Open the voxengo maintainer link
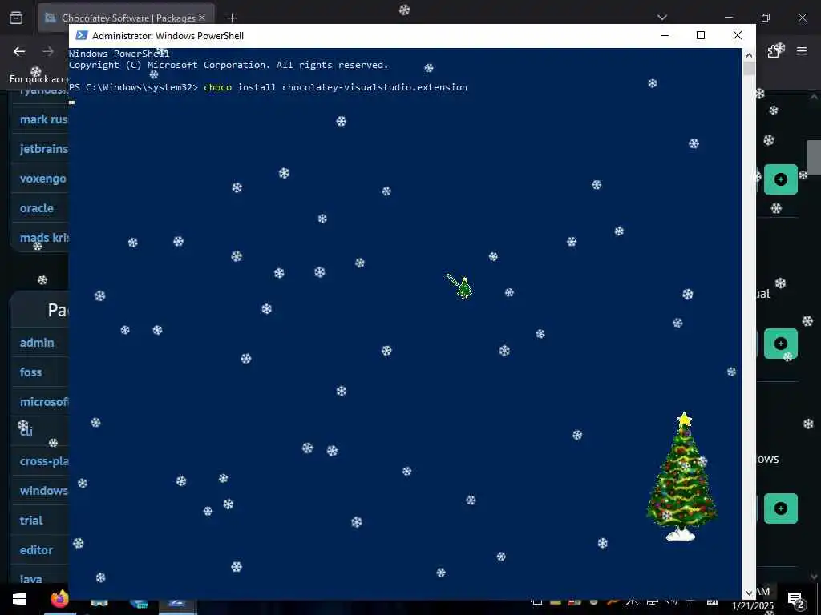The width and height of the screenshot is (821, 615). [x=43, y=179]
